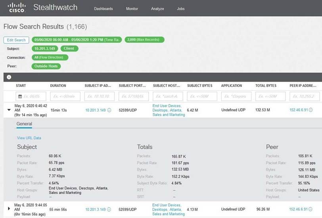Image resolution: width=322 pixels, height=218 pixels.
Task: Click the Edit Search button
Action: click(16, 40)
